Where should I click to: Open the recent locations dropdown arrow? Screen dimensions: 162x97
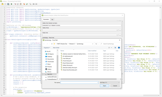pos(50,44)
